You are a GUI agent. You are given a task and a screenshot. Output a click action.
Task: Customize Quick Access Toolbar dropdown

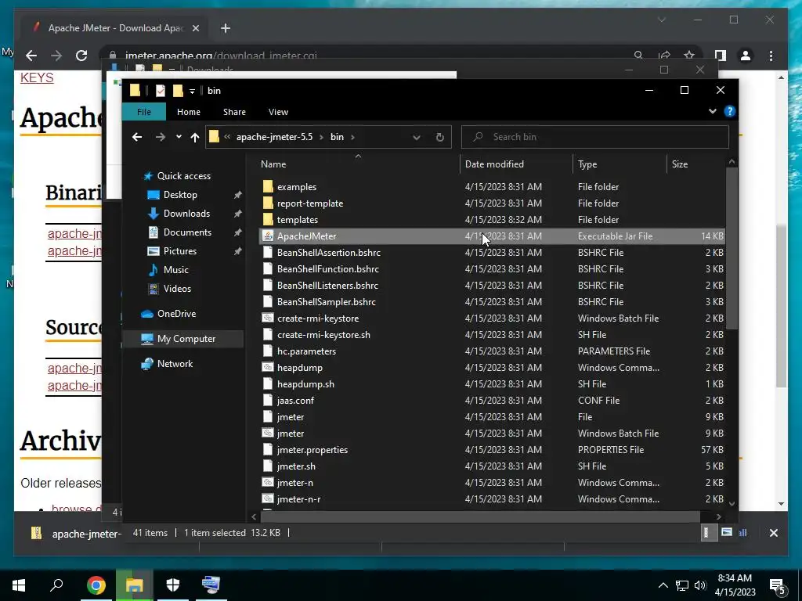pos(192,91)
